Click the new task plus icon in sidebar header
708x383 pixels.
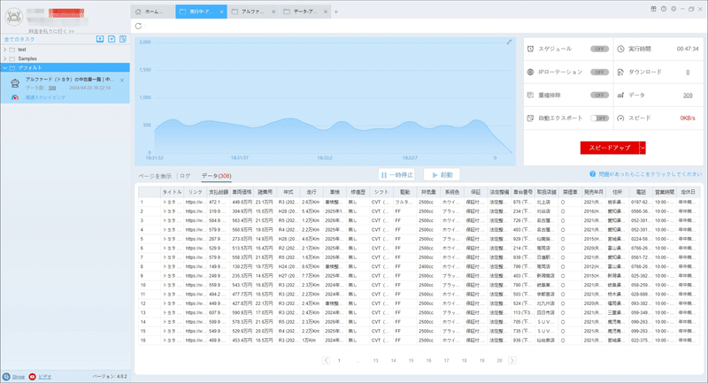[112, 39]
